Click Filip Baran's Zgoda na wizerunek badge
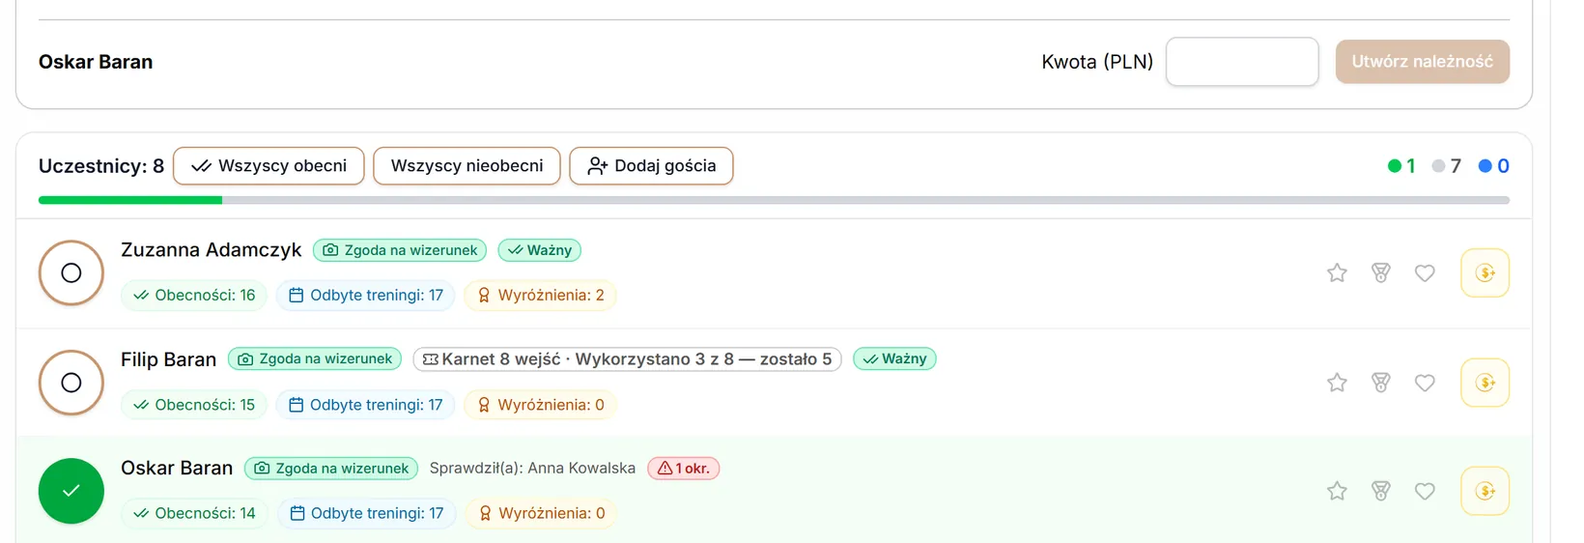Image resolution: width=1584 pixels, height=543 pixels. (315, 359)
